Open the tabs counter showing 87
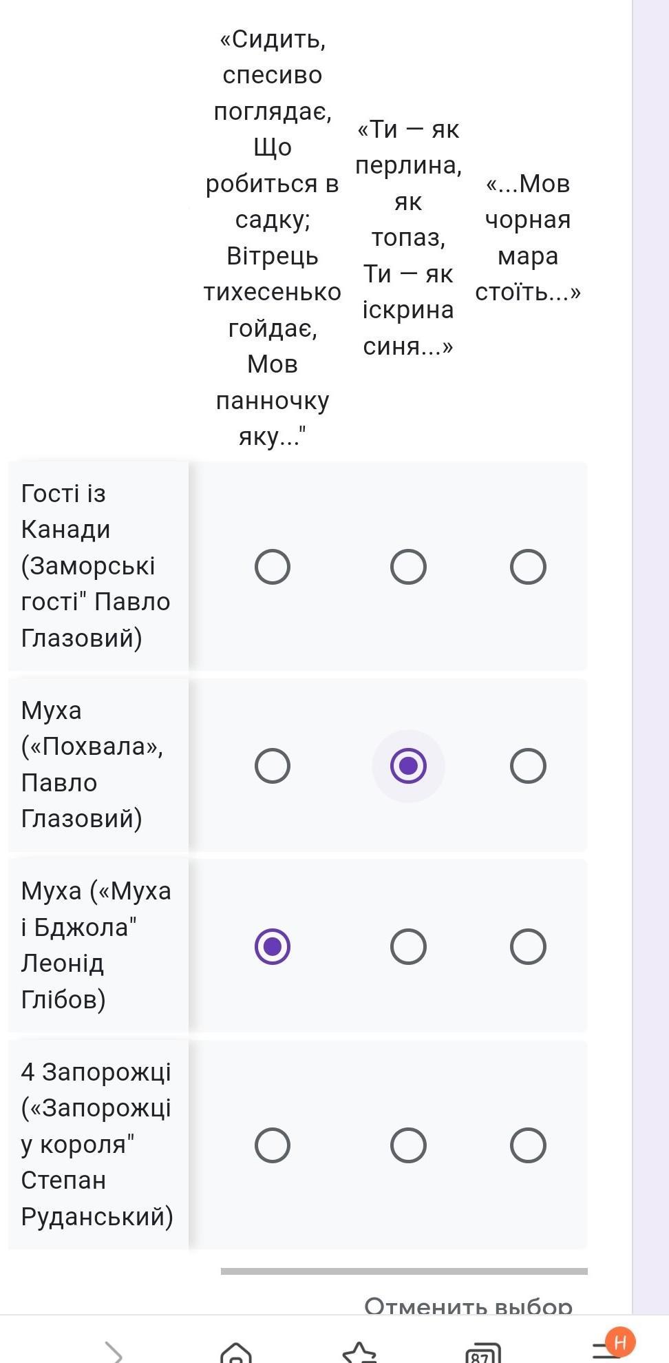The height and width of the screenshot is (1363, 669). tap(483, 1353)
